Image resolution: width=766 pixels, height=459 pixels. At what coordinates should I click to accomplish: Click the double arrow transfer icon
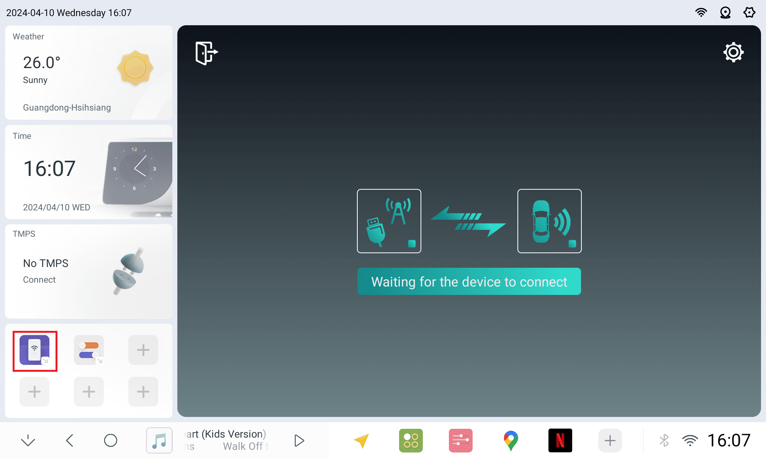click(469, 221)
